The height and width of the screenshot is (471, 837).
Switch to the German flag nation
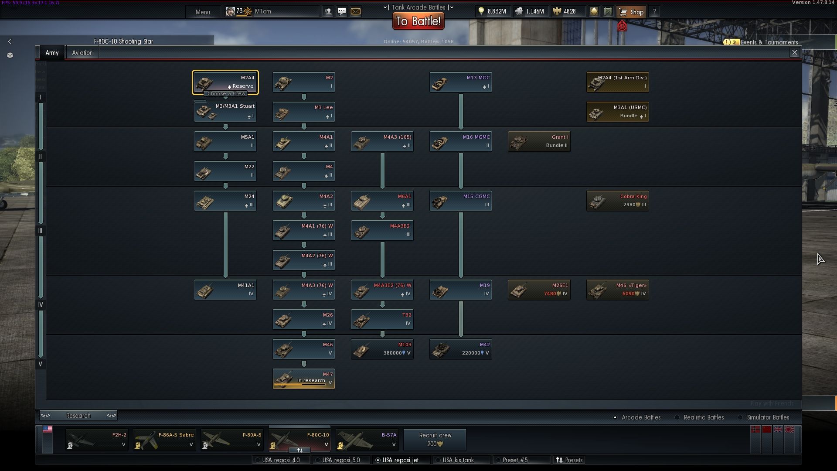pos(755,430)
